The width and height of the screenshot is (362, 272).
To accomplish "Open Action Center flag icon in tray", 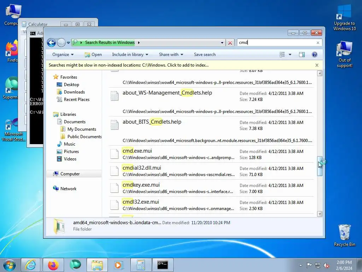I will point(309,265).
